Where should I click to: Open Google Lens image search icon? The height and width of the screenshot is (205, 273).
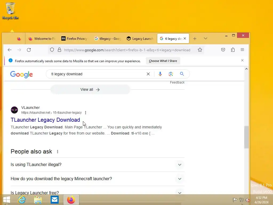click(x=171, y=74)
